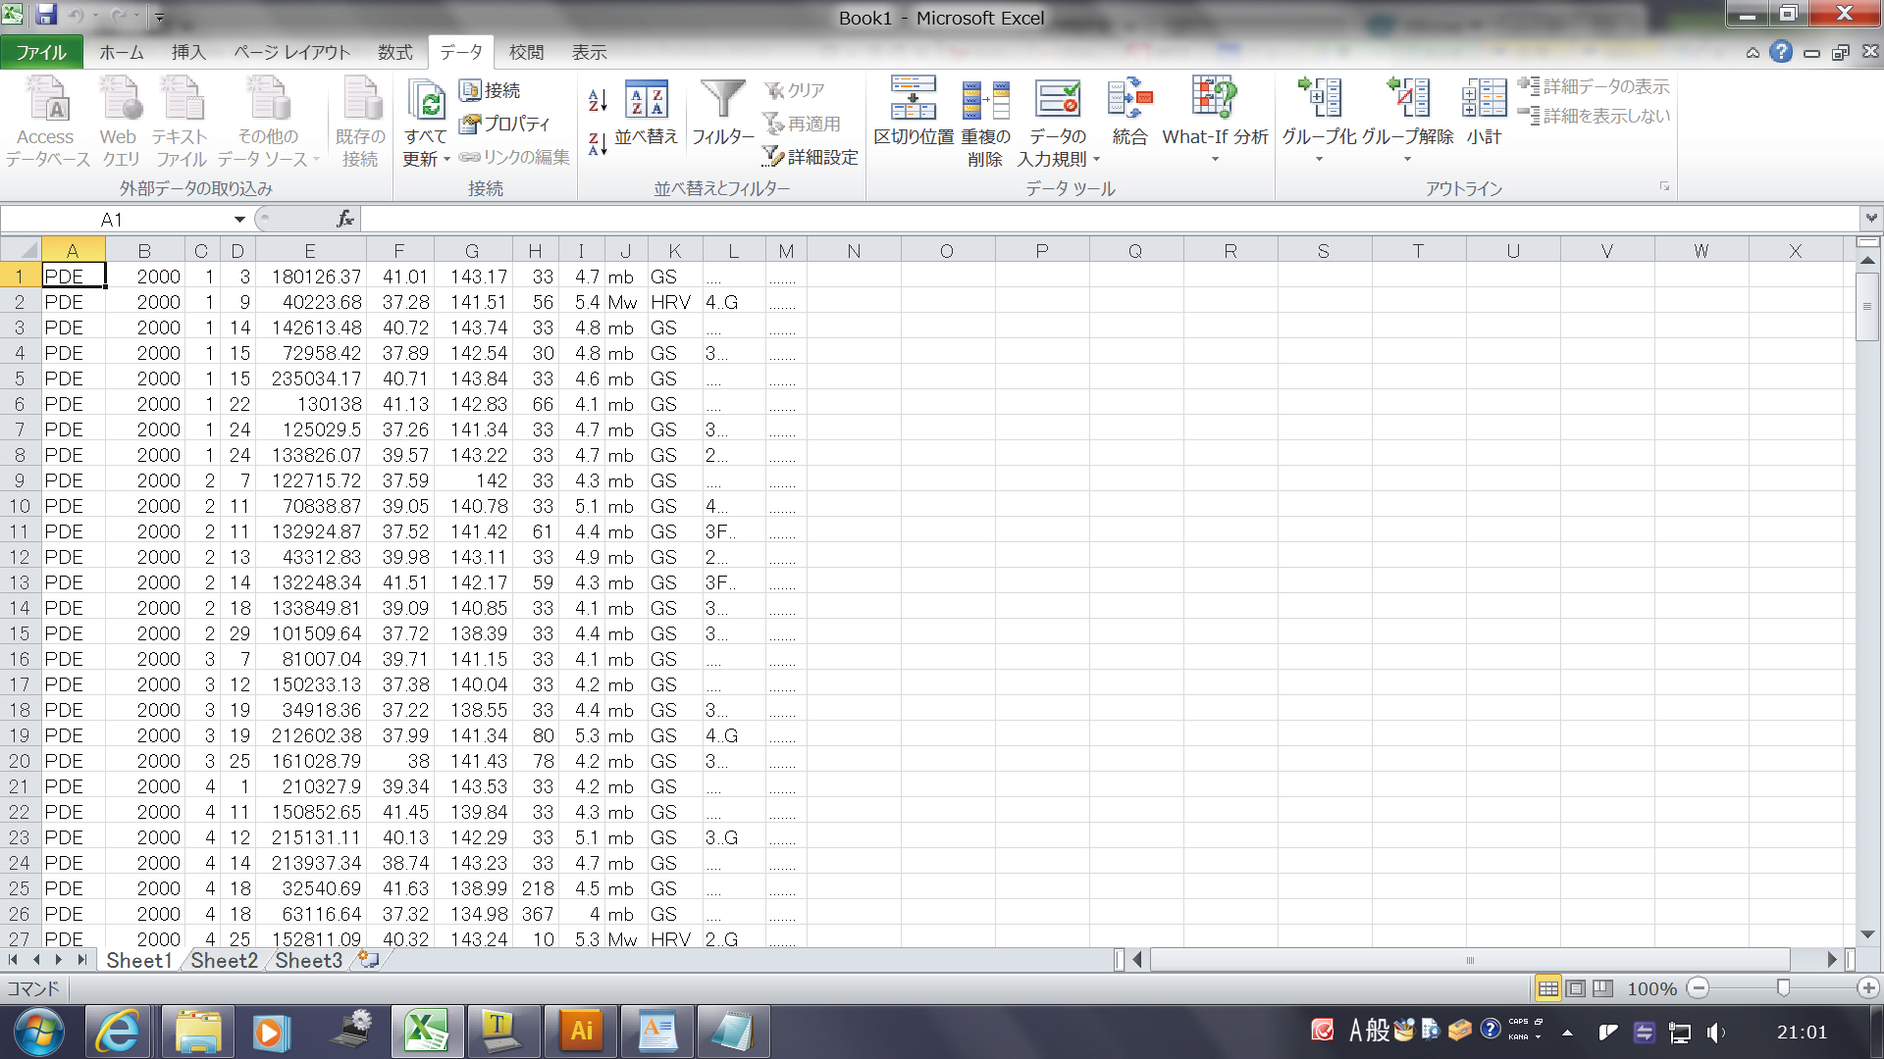Screen dimensions: 1884x1059
Task: Switch to Review (校閲) tab
Action: click(x=526, y=52)
